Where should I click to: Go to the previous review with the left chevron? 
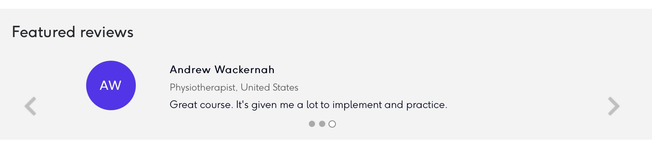tap(30, 106)
